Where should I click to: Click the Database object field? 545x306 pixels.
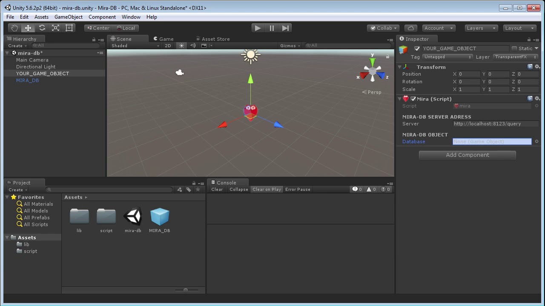pyautogui.click(x=492, y=142)
